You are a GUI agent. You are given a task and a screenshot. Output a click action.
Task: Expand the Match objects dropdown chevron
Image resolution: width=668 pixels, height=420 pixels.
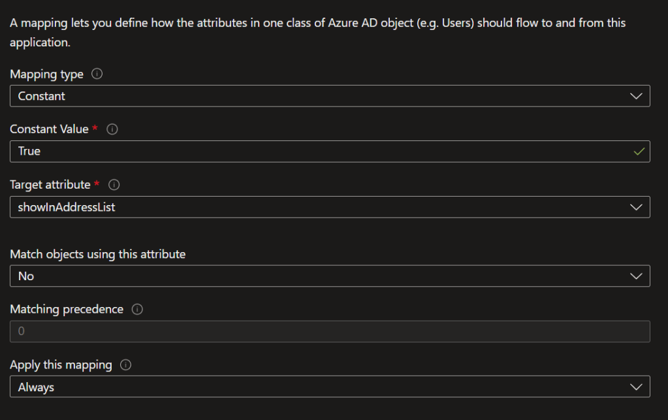[x=636, y=276]
